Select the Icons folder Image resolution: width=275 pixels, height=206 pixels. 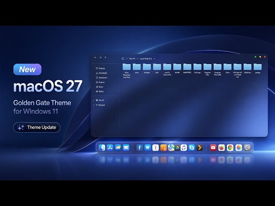pyautogui.click(x=137, y=69)
